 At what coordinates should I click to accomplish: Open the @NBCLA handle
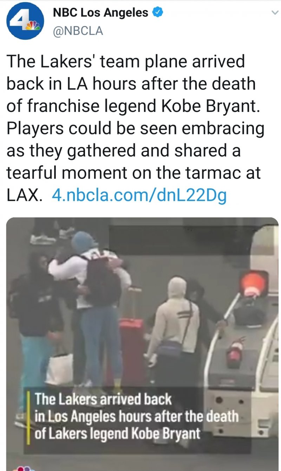(x=78, y=31)
